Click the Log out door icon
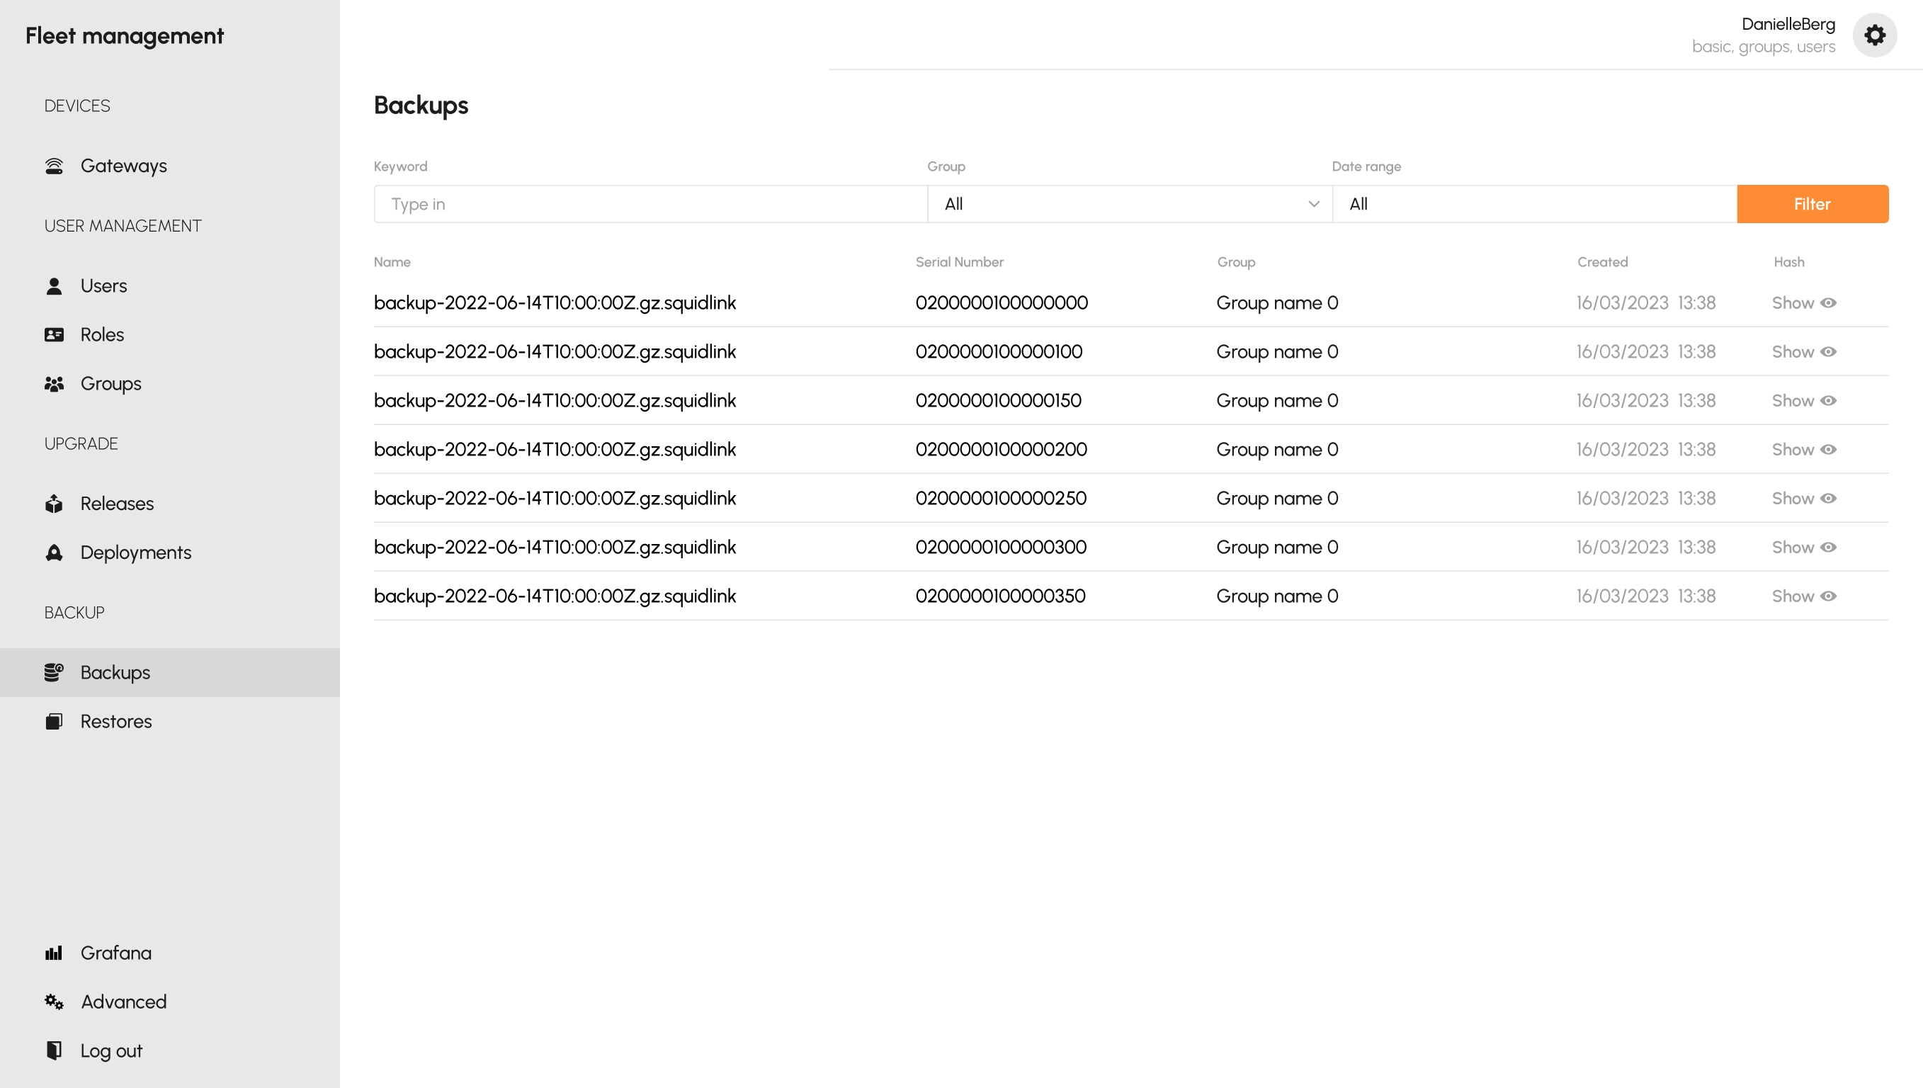This screenshot has height=1088, width=1923. 54,1050
